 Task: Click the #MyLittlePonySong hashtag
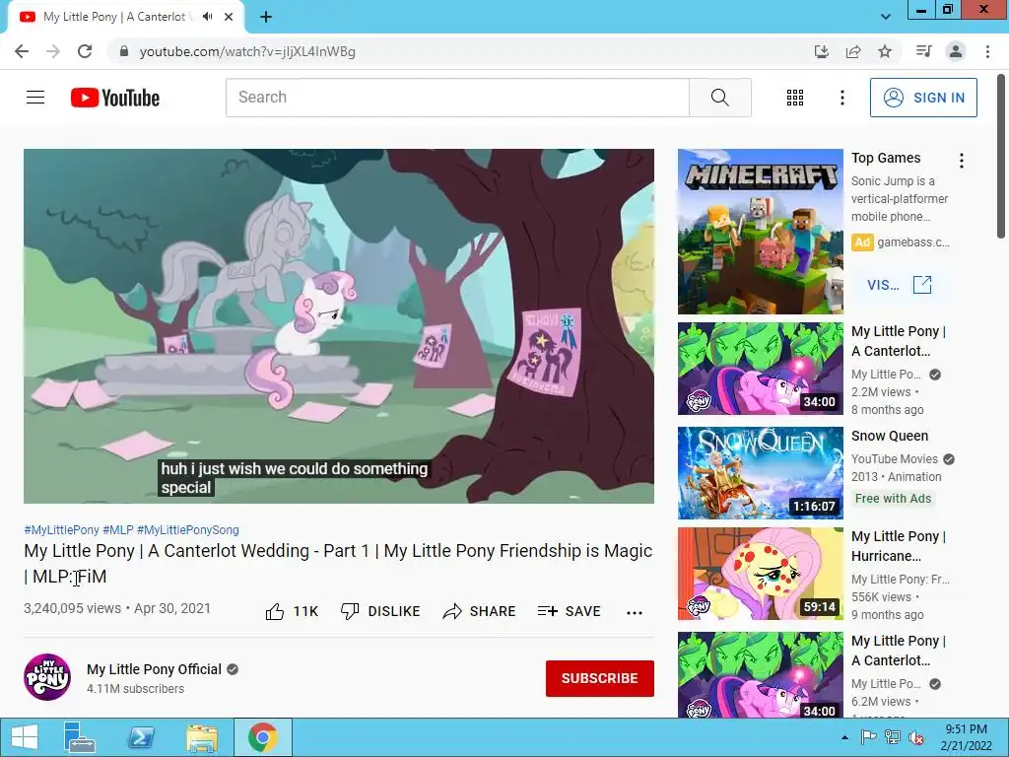pyautogui.click(x=188, y=529)
